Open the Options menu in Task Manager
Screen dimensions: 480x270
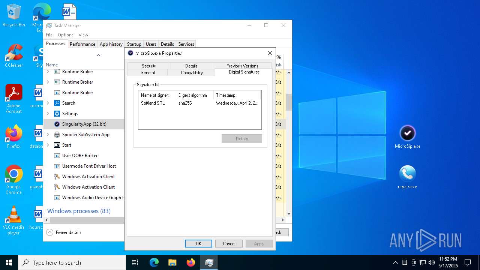click(x=66, y=35)
